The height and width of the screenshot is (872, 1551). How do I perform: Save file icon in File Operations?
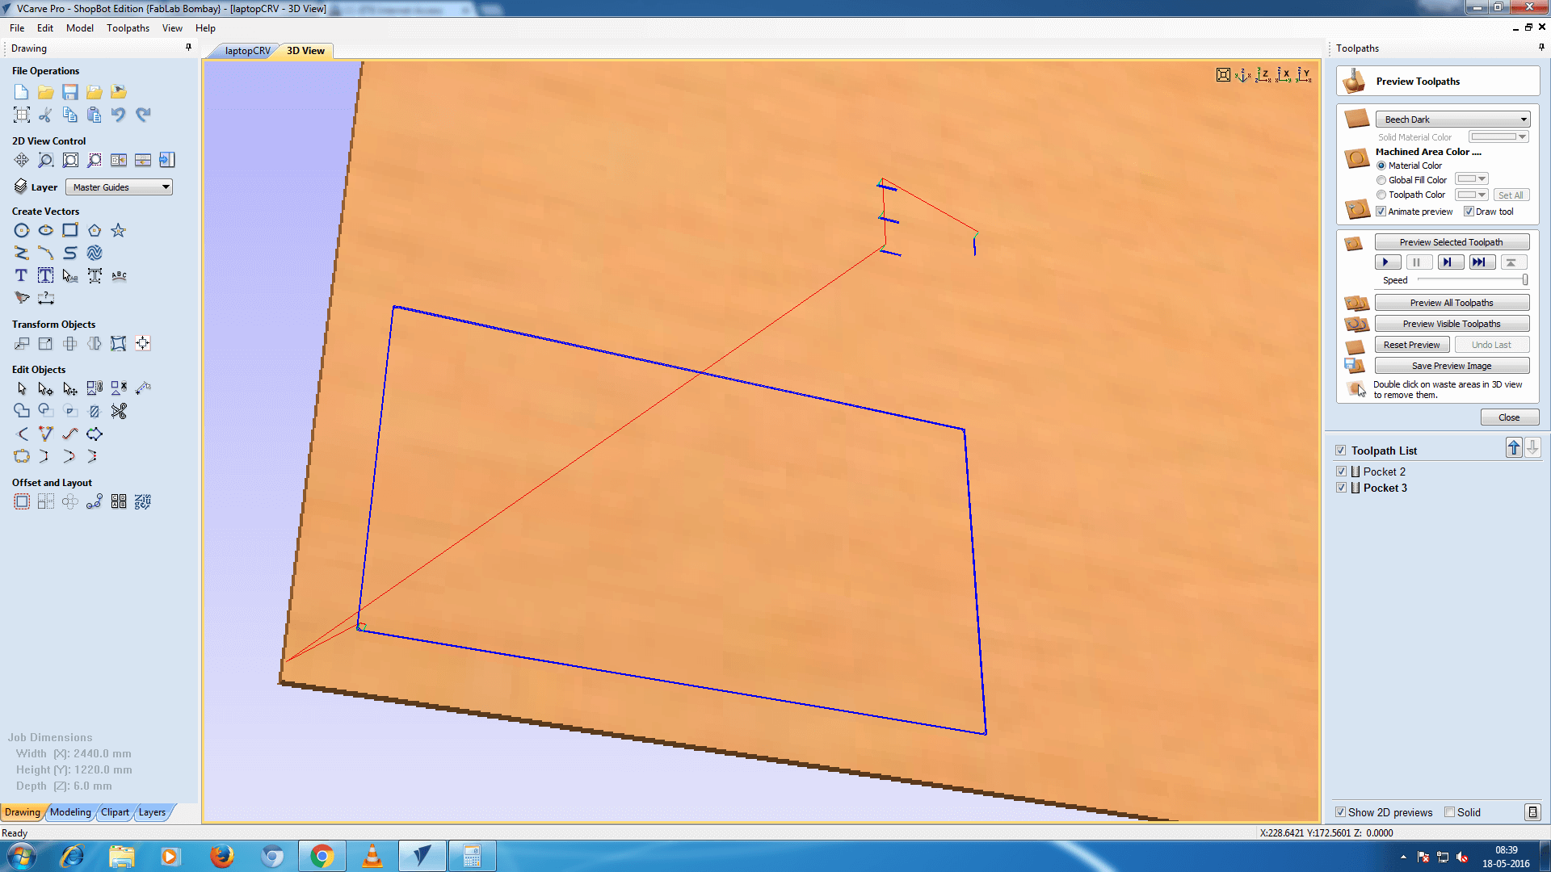(x=70, y=92)
